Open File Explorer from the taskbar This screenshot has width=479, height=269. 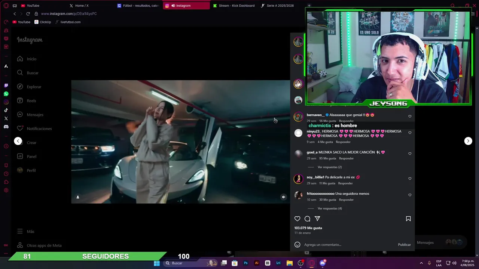tap(290, 263)
